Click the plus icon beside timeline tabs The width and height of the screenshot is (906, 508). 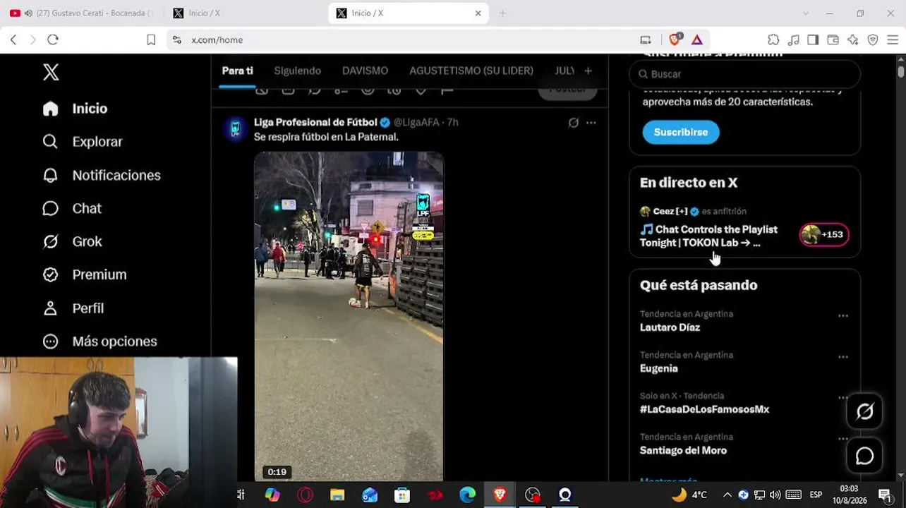(588, 71)
